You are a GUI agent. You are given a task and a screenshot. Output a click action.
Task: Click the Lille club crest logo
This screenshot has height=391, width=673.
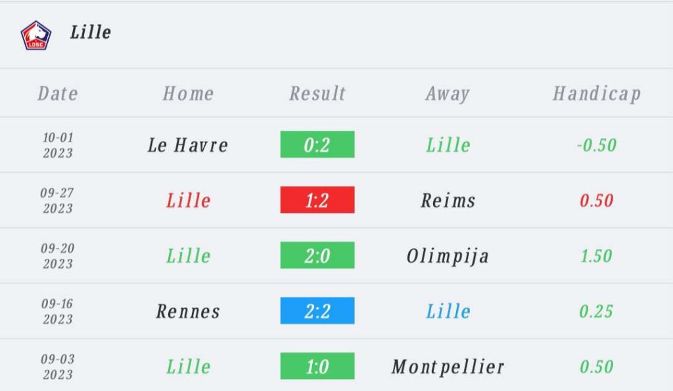pos(35,35)
